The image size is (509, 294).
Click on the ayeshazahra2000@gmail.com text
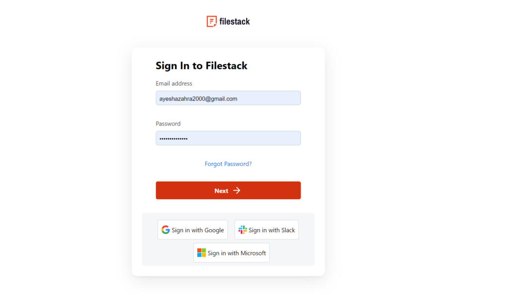click(x=198, y=99)
